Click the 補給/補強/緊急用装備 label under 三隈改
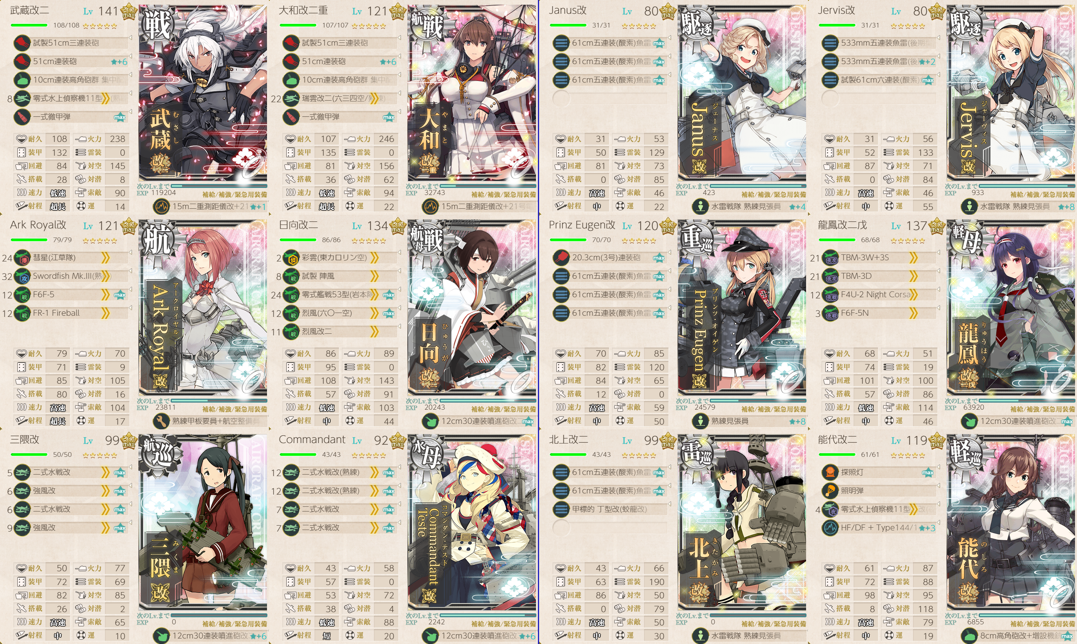Image resolution: width=1077 pixels, height=644 pixels. 234,624
